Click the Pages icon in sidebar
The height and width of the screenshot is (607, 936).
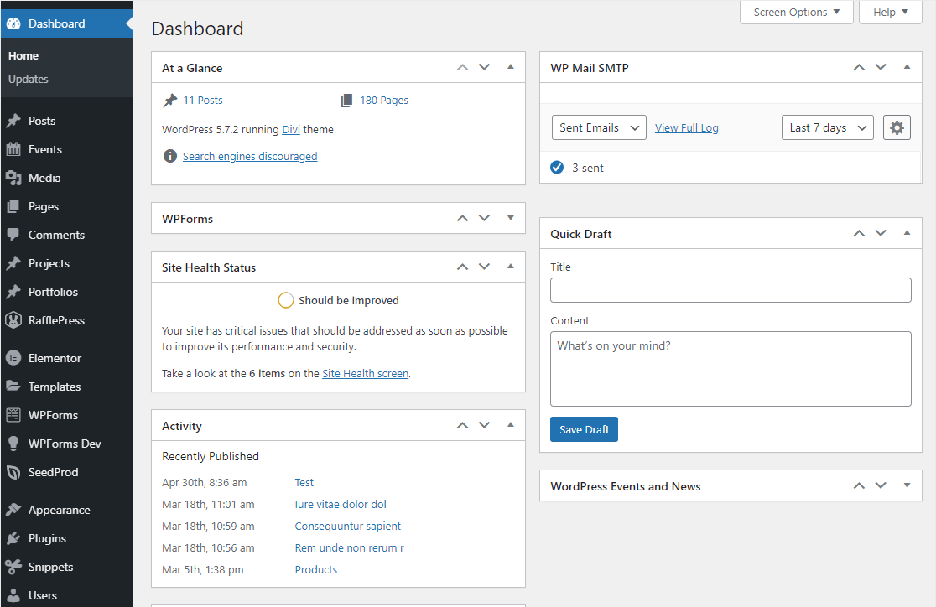[13, 206]
